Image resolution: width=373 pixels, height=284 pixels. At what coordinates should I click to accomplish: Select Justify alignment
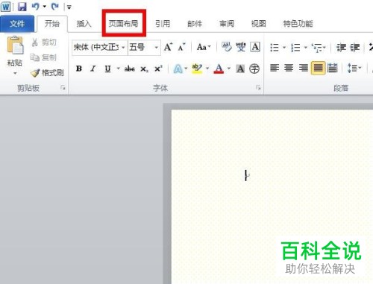point(319,68)
